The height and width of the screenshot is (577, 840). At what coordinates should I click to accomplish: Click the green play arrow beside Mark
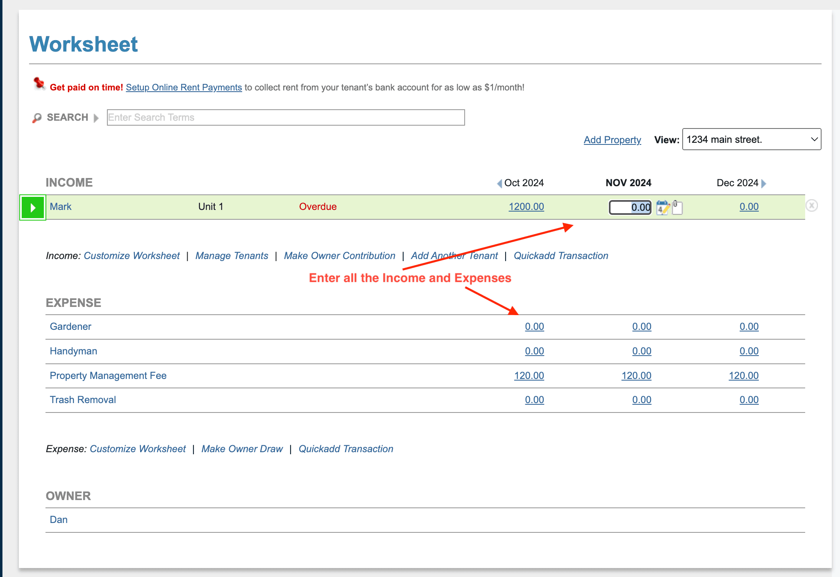[33, 207]
